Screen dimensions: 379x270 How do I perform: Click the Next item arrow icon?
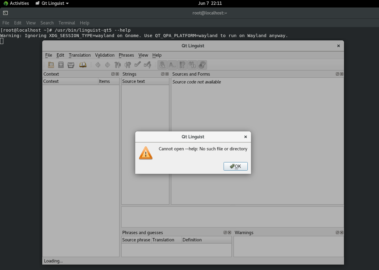click(107, 65)
